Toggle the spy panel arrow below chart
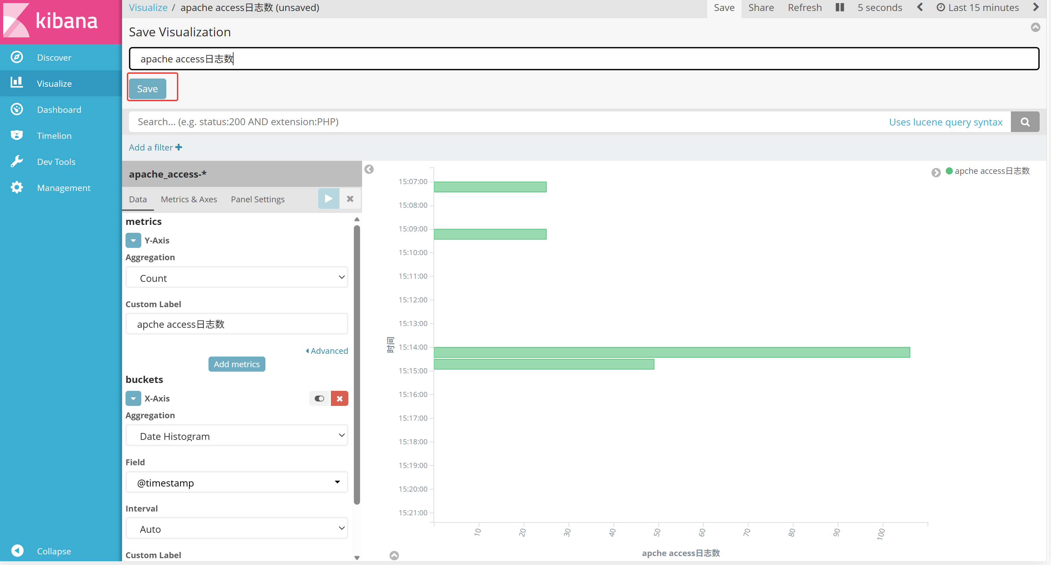This screenshot has width=1051, height=565. point(394,555)
